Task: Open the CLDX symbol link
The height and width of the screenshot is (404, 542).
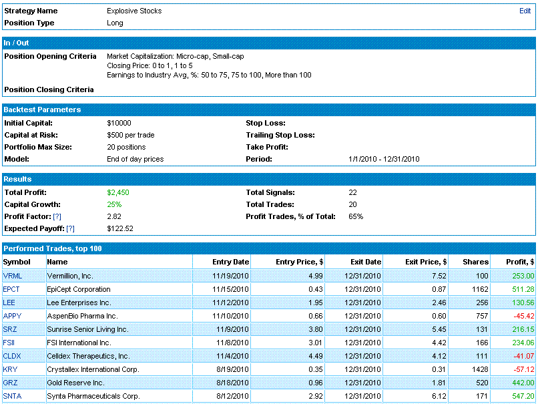Action: coord(12,356)
